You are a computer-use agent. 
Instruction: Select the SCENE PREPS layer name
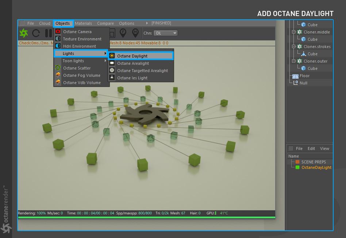pos(314,162)
